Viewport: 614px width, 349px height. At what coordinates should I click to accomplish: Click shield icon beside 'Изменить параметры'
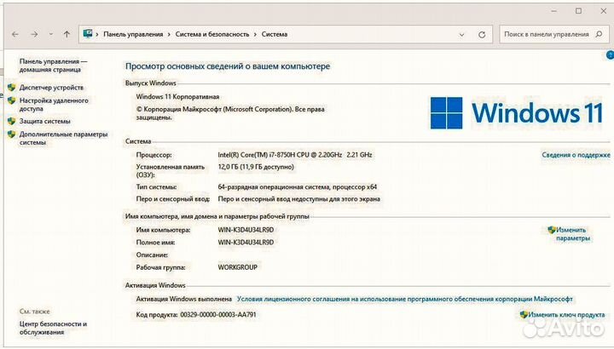[x=552, y=230]
